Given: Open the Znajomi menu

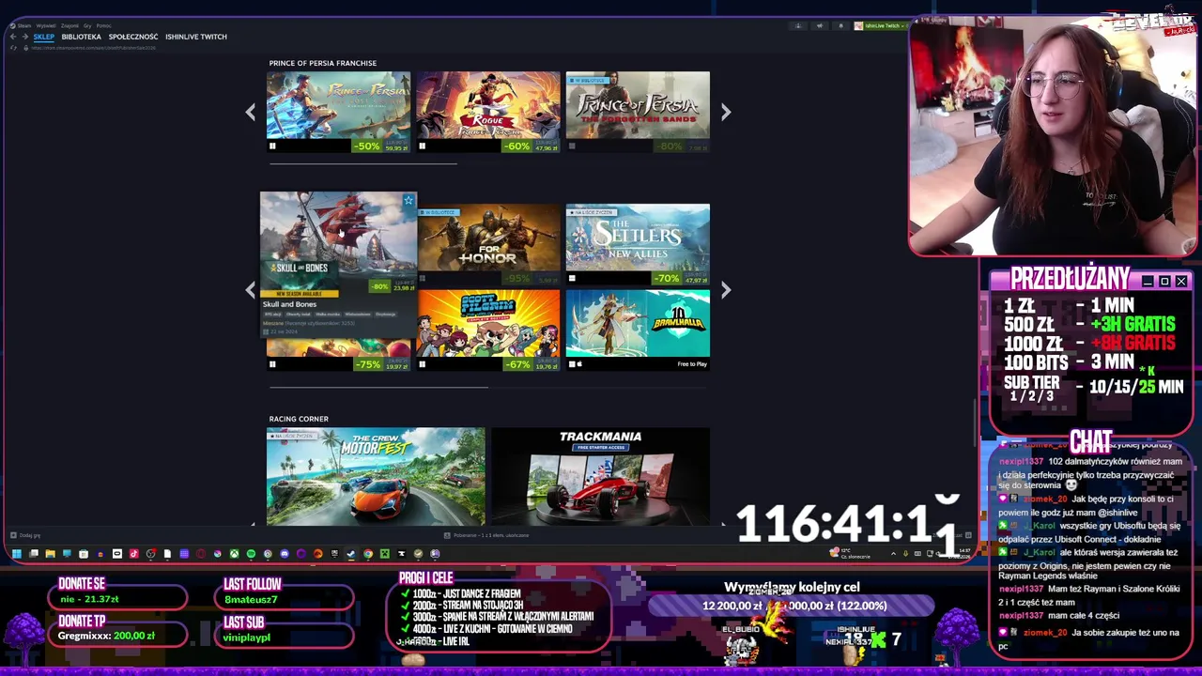Looking at the screenshot, I should pyautogui.click(x=69, y=26).
